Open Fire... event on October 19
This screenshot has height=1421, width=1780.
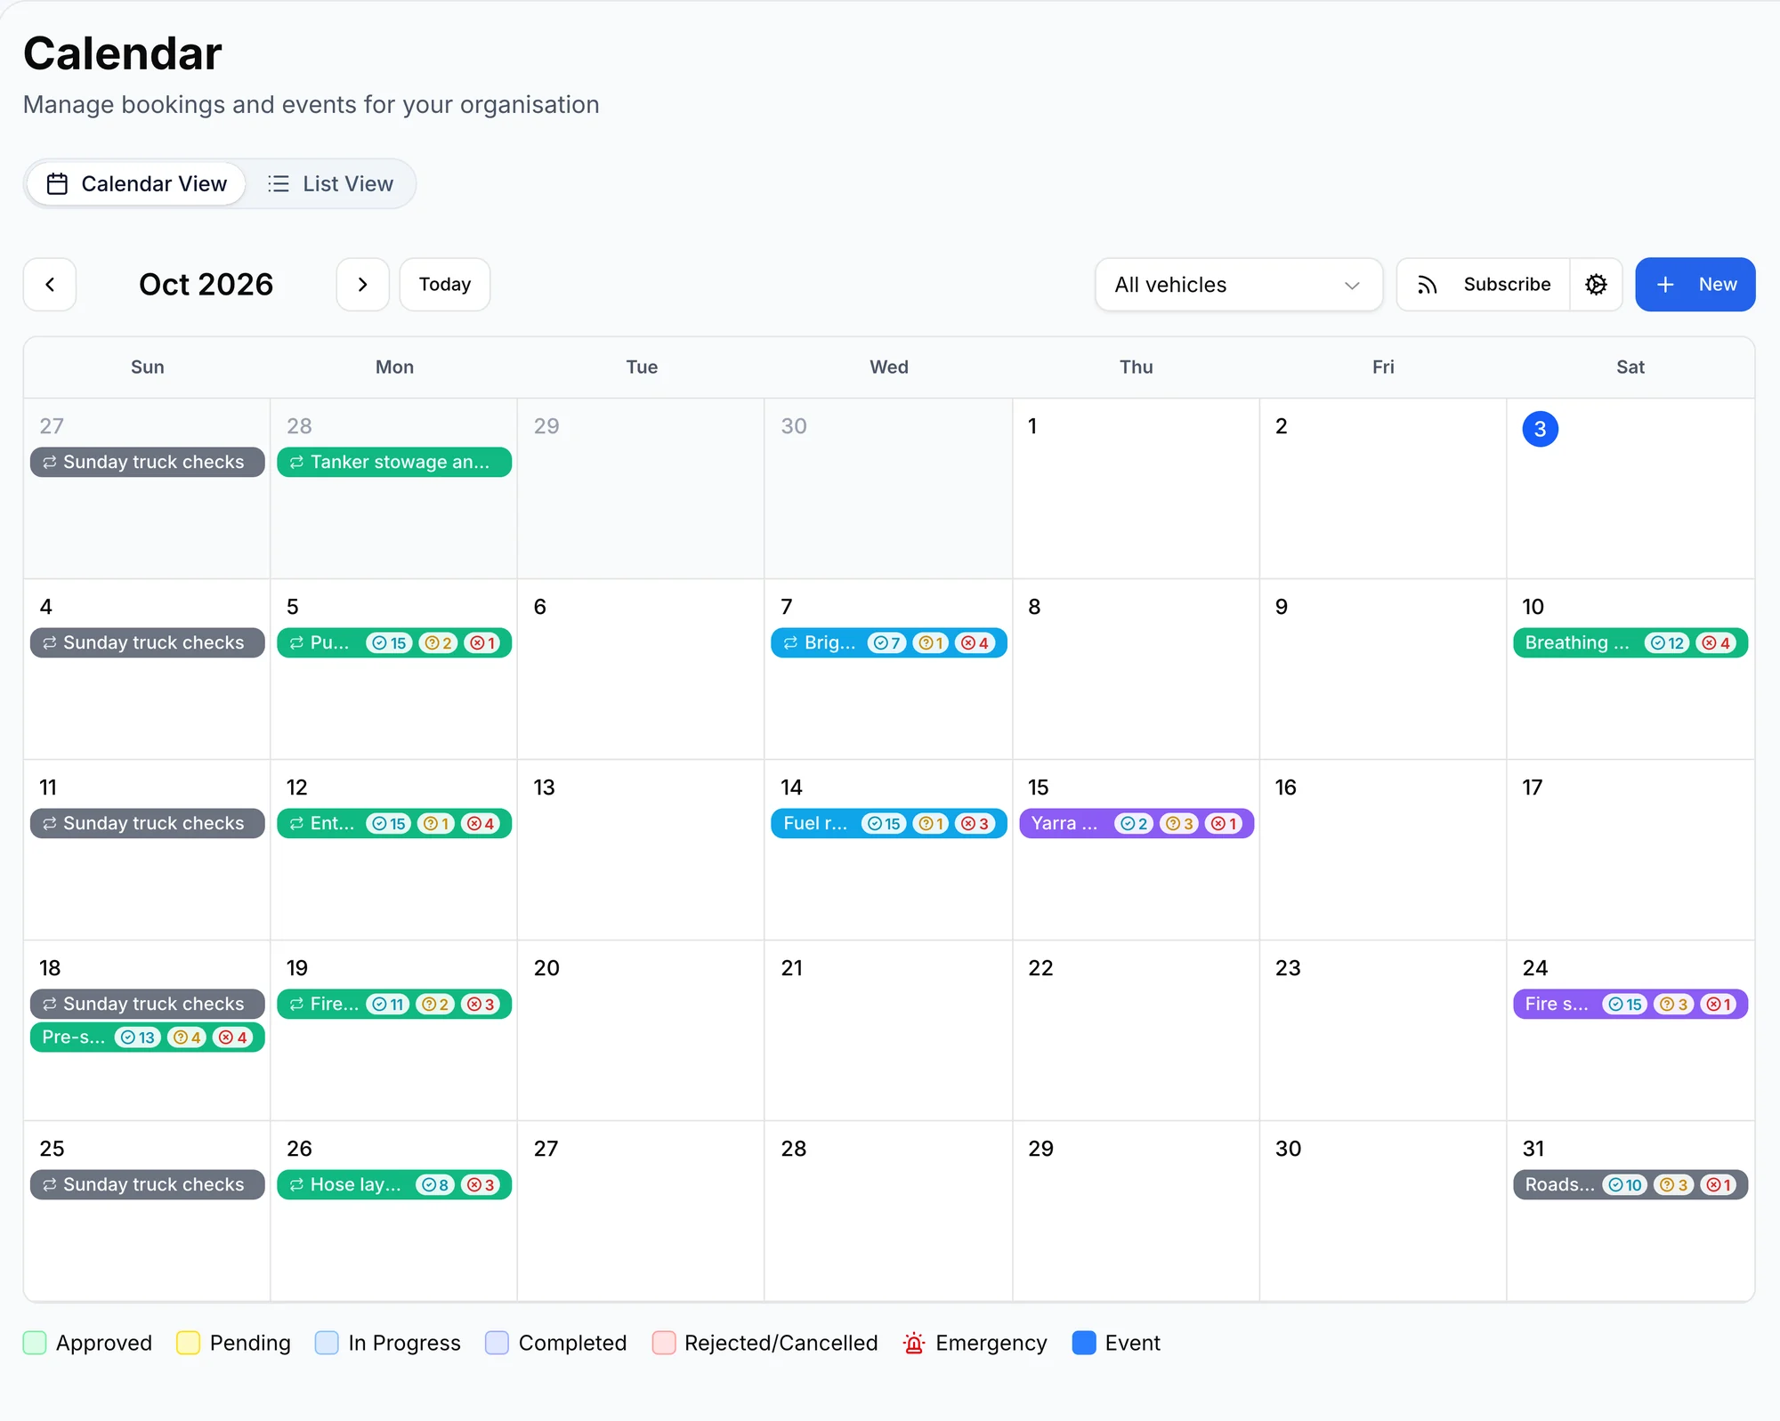point(394,1005)
